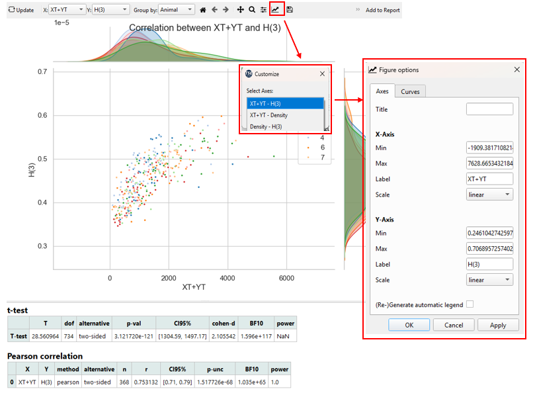This screenshot has height=395, width=535.
Task: Open subplot configuration sliders icon
Action: (263, 9)
